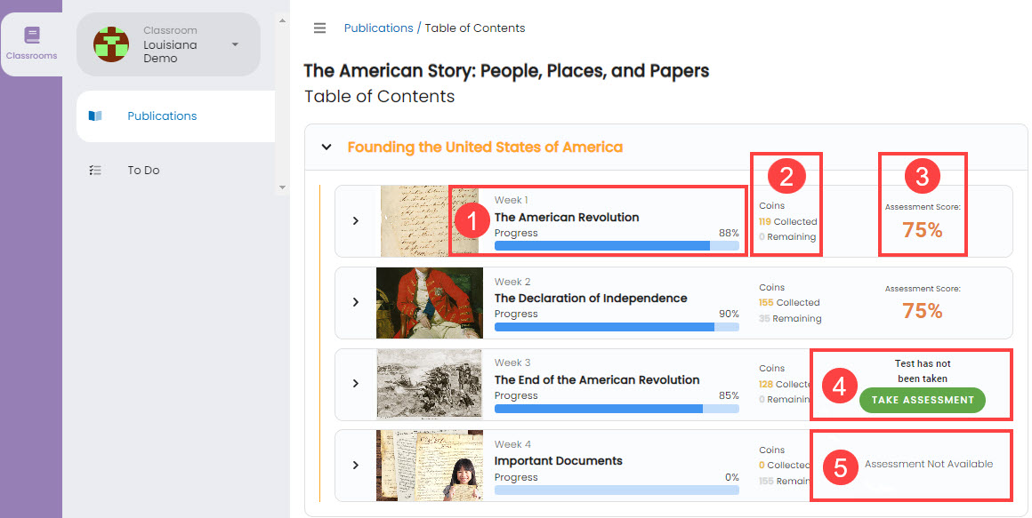Click the Louisiana Demo classroom avatar
Screen dimensions: 1032x518
pyautogui.click(x=110, y=44)
